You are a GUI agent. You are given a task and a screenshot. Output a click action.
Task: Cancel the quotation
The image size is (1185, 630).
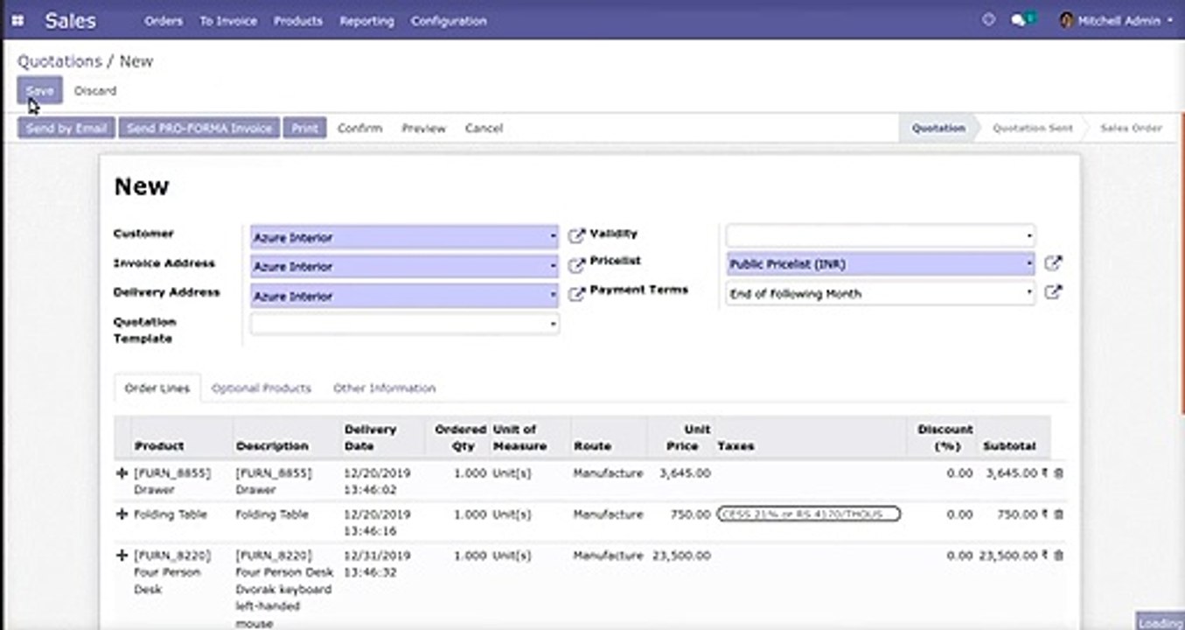pos(484,128)
